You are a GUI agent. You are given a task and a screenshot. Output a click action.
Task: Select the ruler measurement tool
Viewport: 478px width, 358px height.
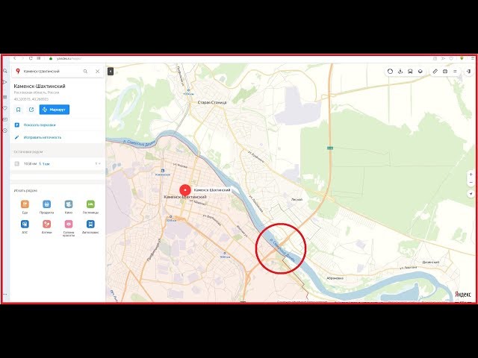pos(435,72)
